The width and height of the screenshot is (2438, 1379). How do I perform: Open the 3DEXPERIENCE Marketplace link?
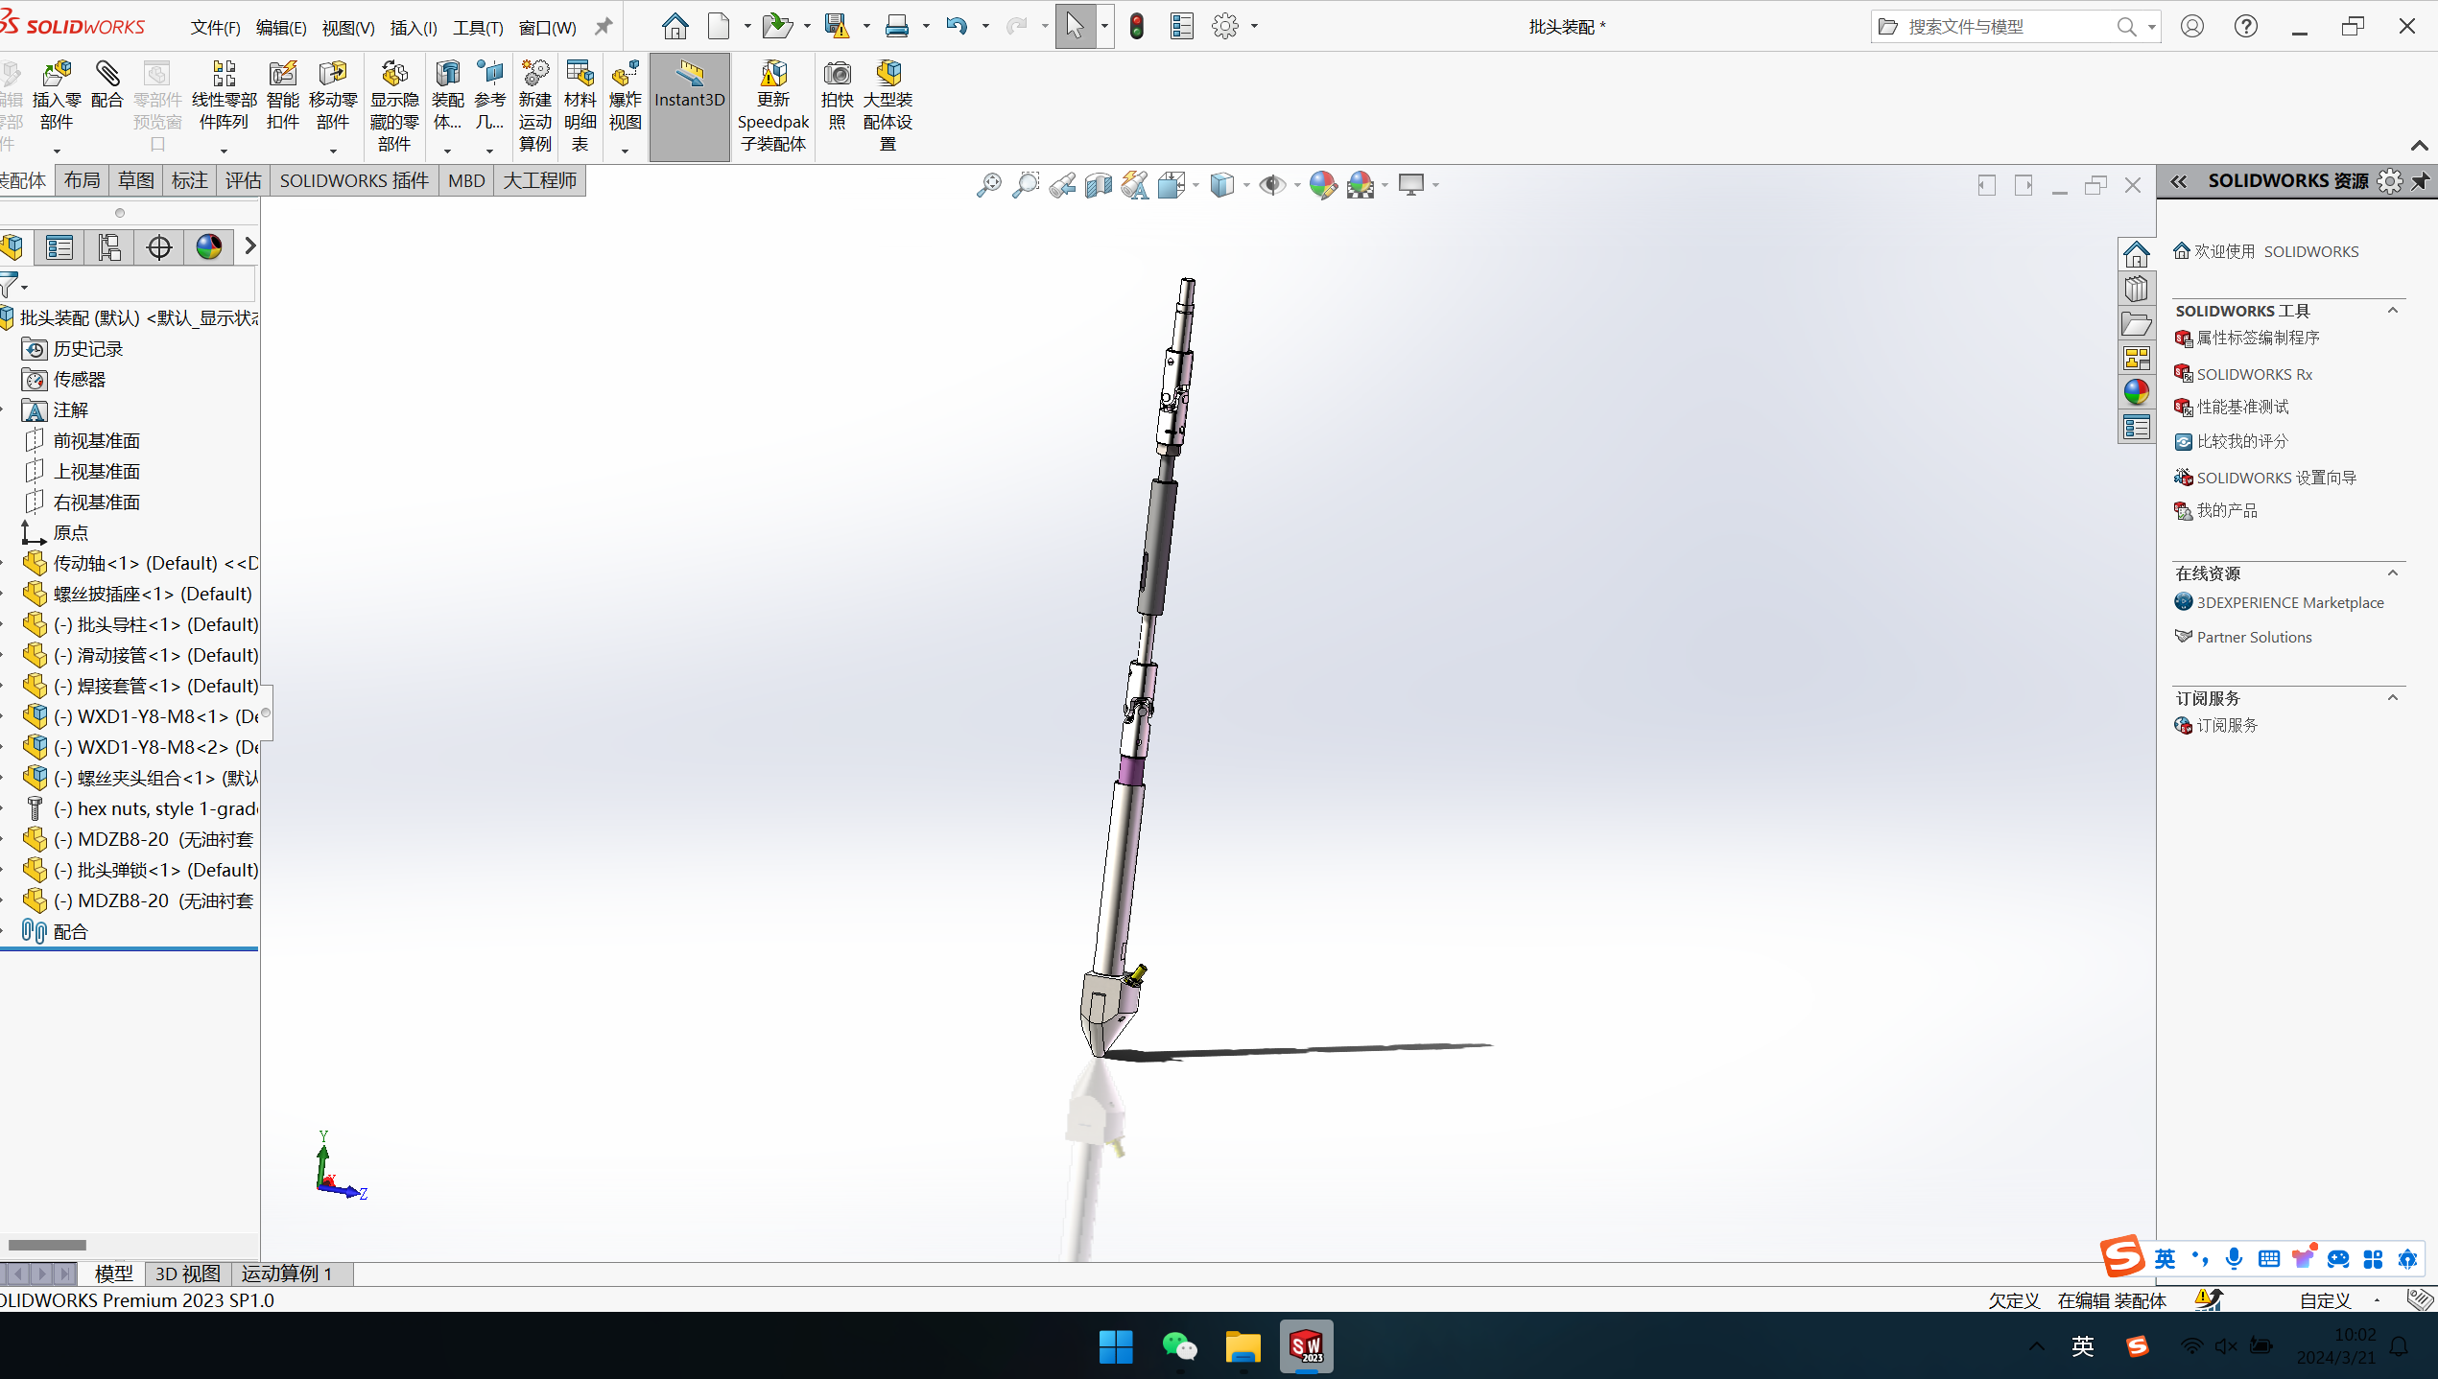point(2289,602)
